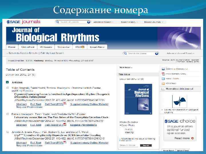The width and height of the screenshot is (206, 154).
Task: Open the Browse Journals dropdown
Action: (154, 22)
